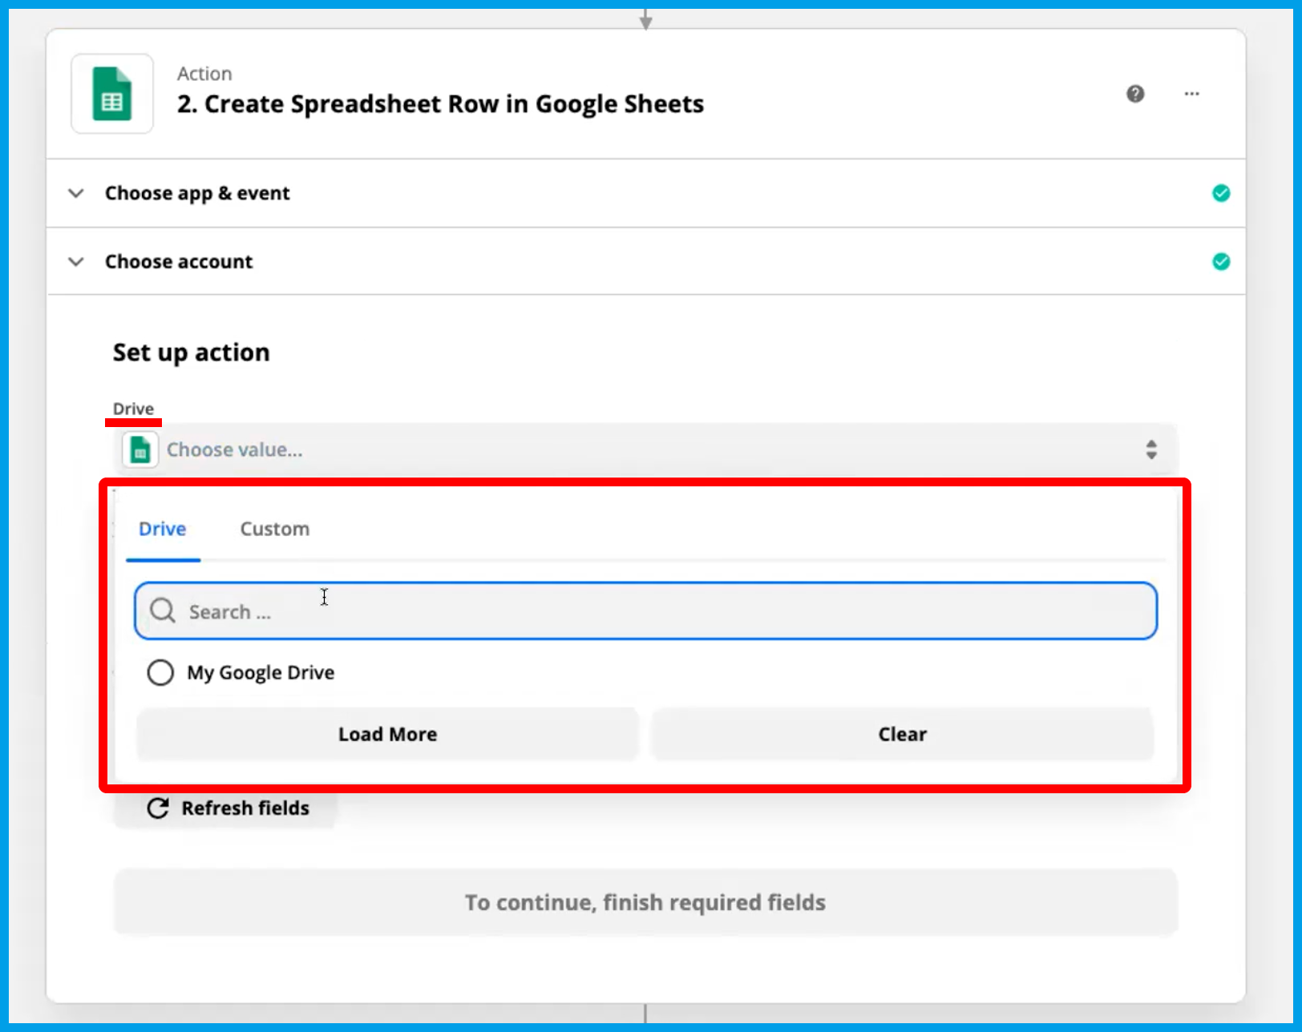Toggle the Drive dropdown up-down arrows
1302x1032 pixels.
pos(1150,449)
